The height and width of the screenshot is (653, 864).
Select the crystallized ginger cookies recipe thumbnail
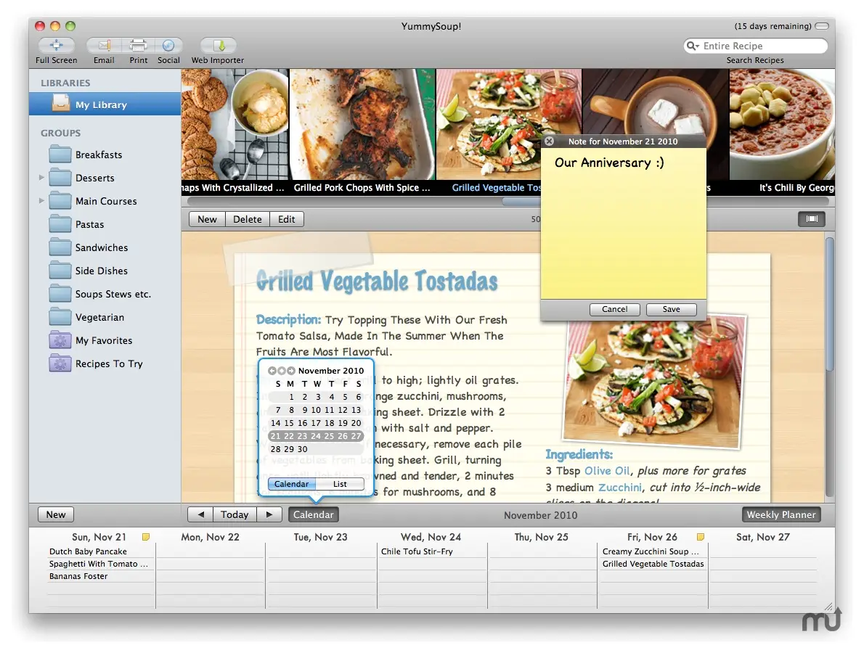pyautogui.click(x=235, y=125)
